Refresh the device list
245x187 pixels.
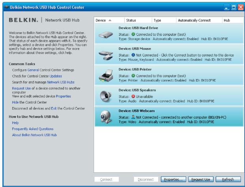[228, 179]
